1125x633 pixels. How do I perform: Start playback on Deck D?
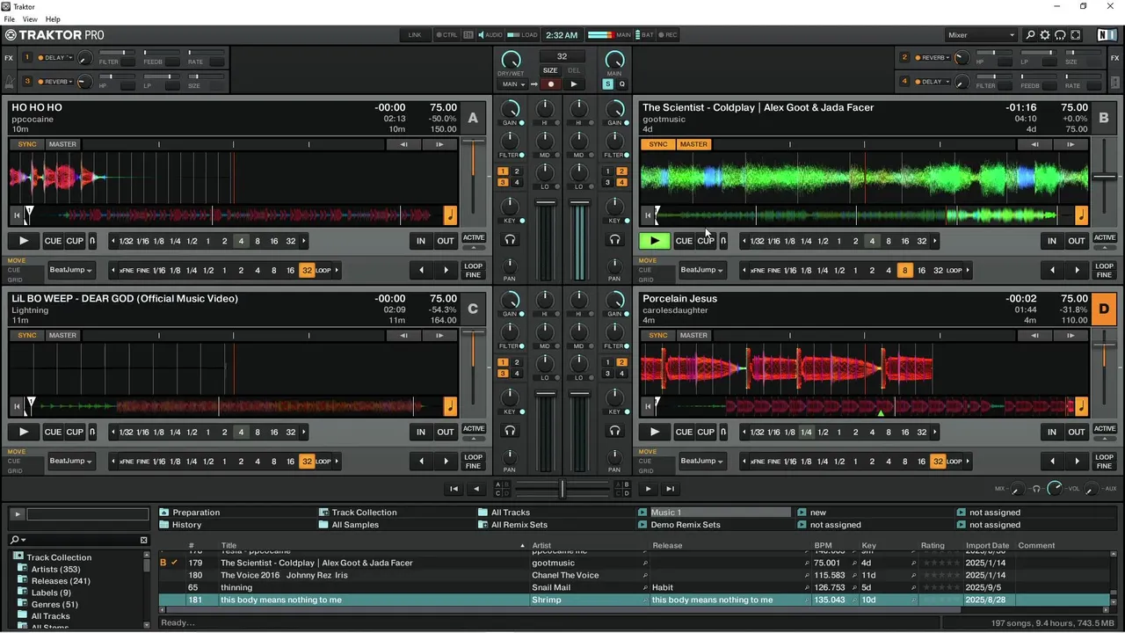(x=654, y=432)
